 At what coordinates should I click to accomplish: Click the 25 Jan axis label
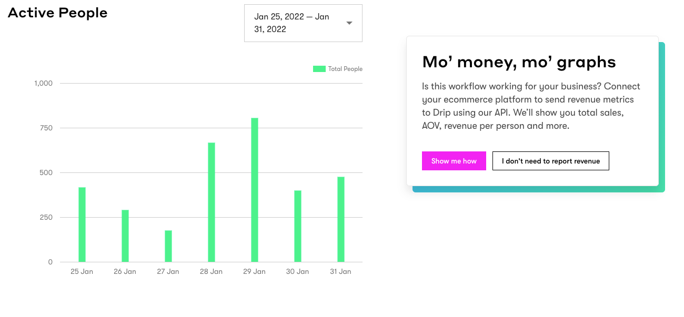click(x=82, y=272)
